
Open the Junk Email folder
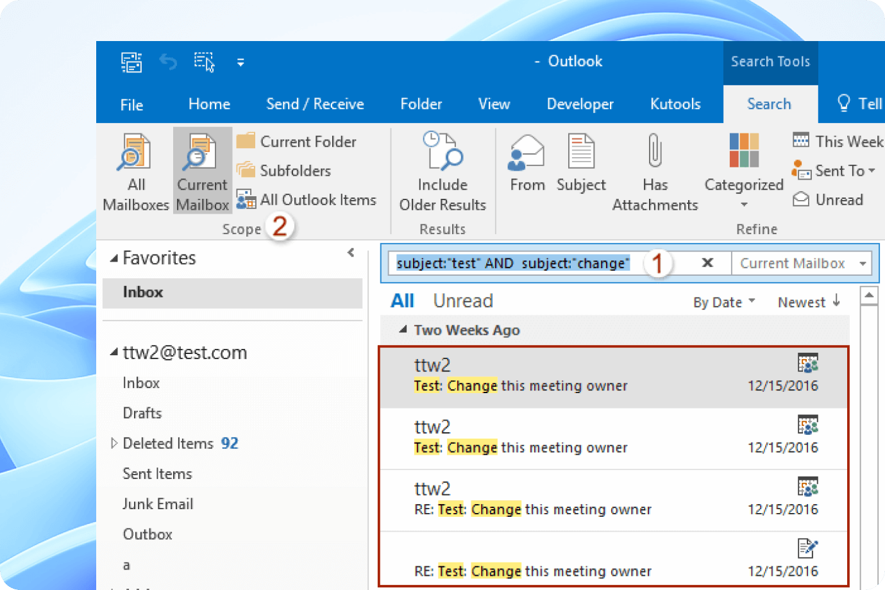coord(158,504)
